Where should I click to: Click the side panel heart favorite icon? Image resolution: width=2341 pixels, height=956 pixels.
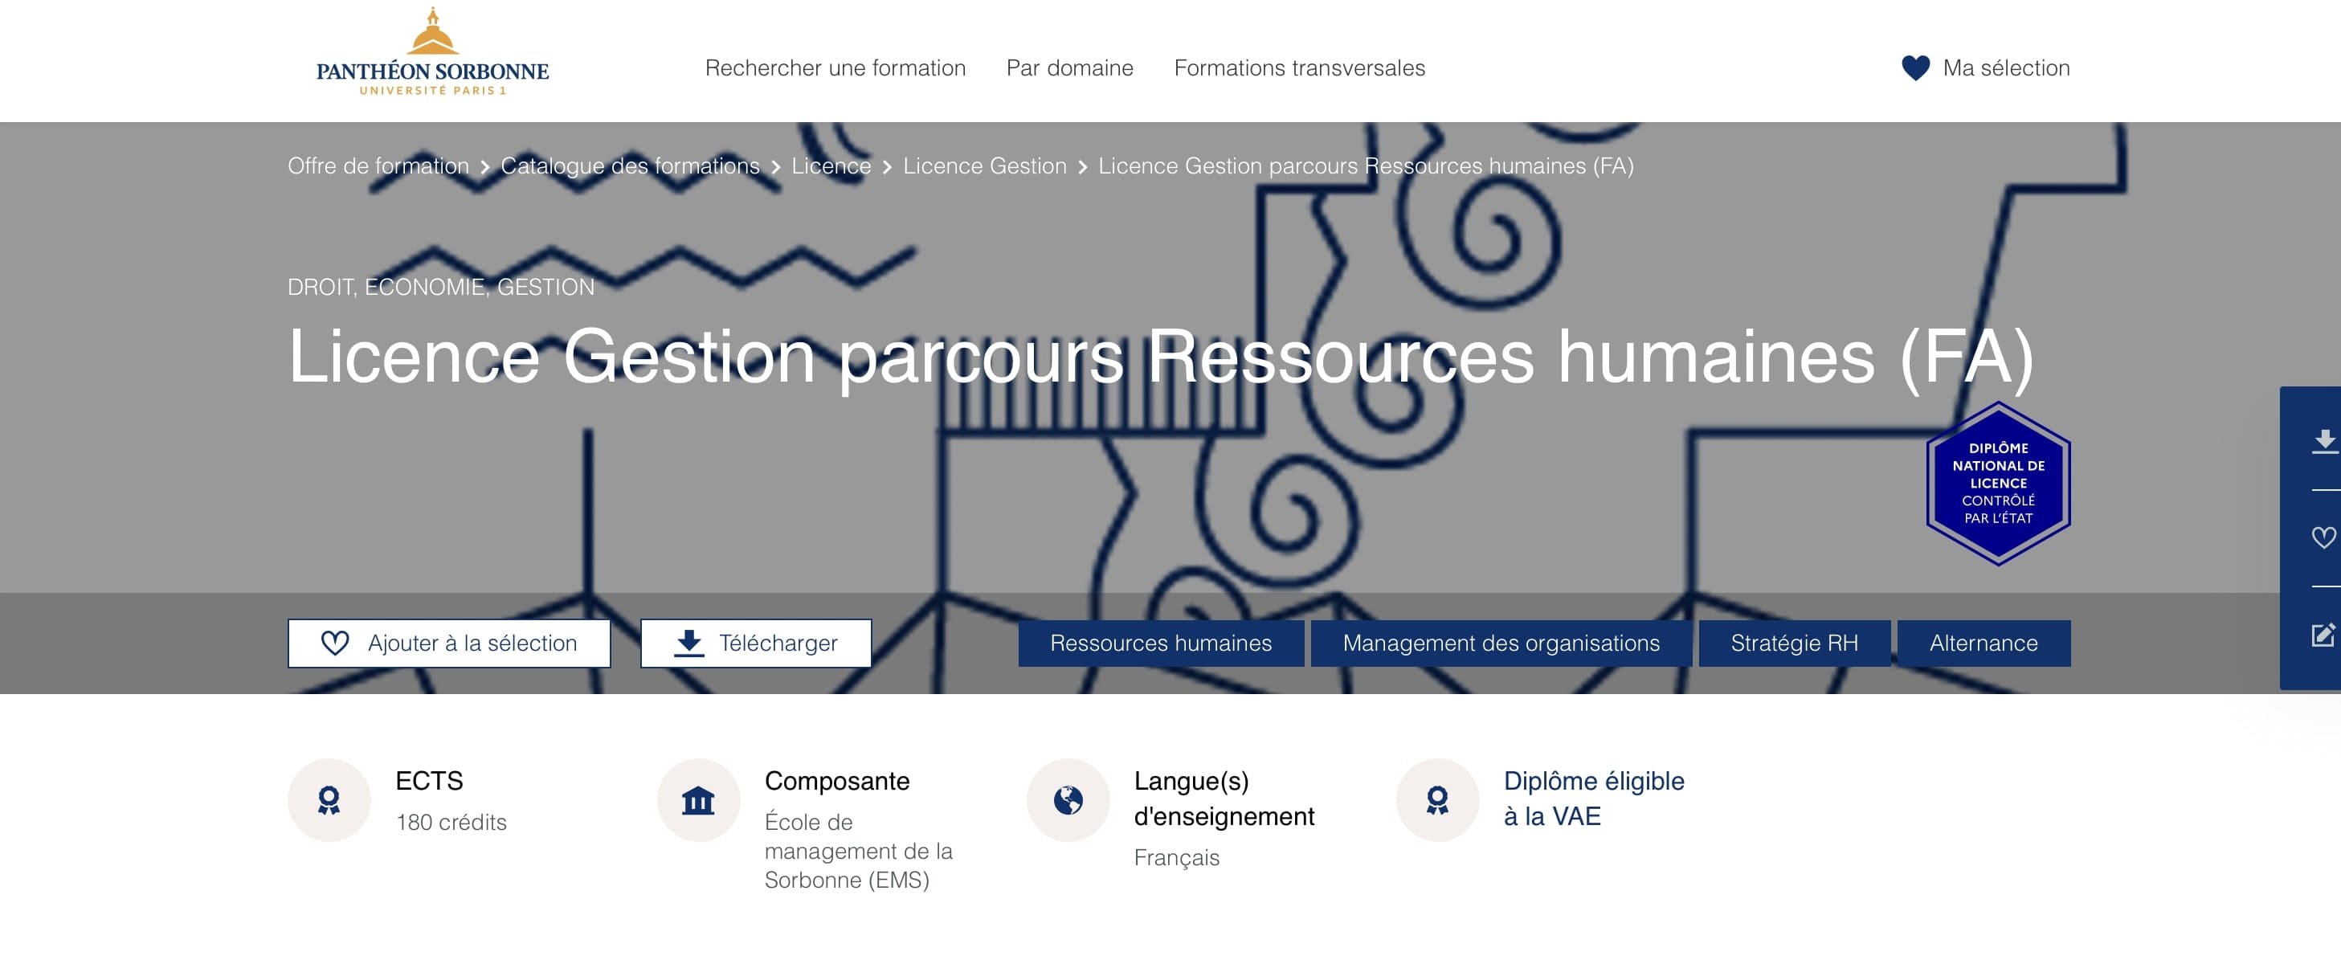pyautogui.click(x=2324, y=538)
